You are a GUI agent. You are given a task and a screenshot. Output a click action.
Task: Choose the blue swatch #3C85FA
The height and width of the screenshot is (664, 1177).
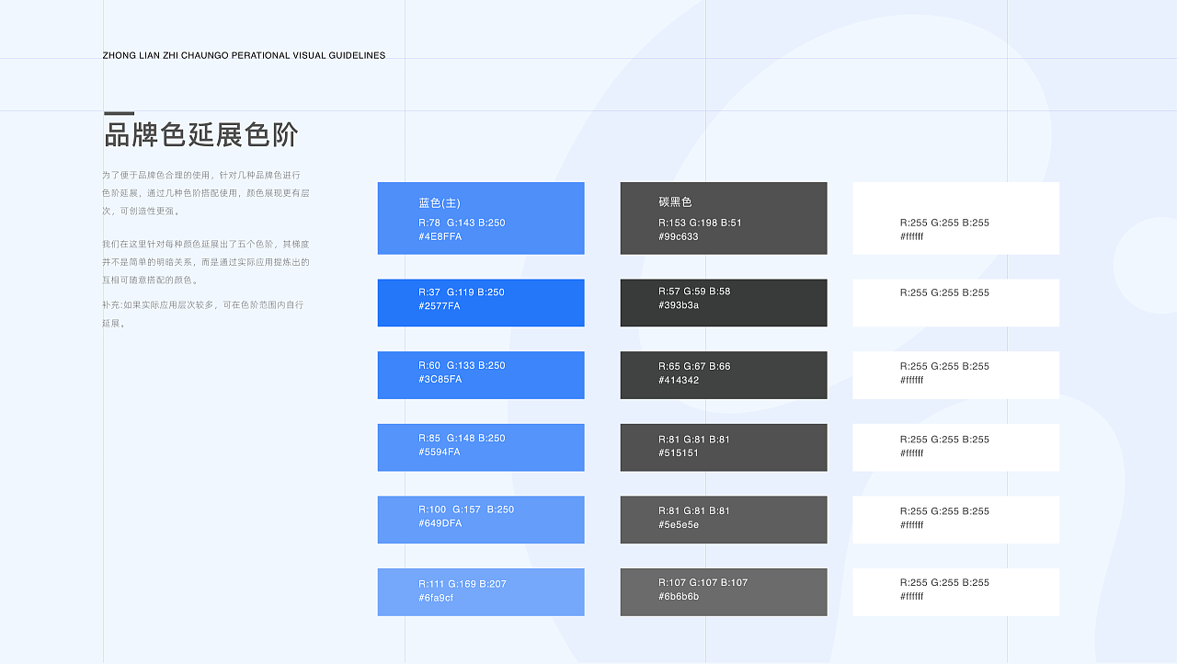pos(481,375)
